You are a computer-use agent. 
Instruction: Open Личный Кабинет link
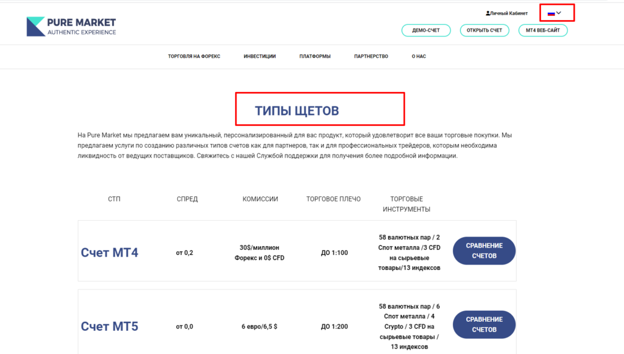point(509,13)
